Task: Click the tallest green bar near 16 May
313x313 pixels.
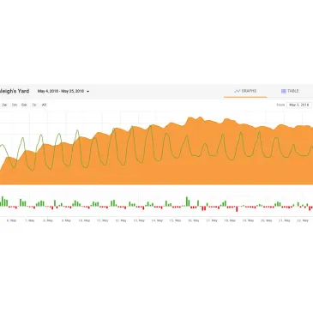Action: (x=187, y=202)
